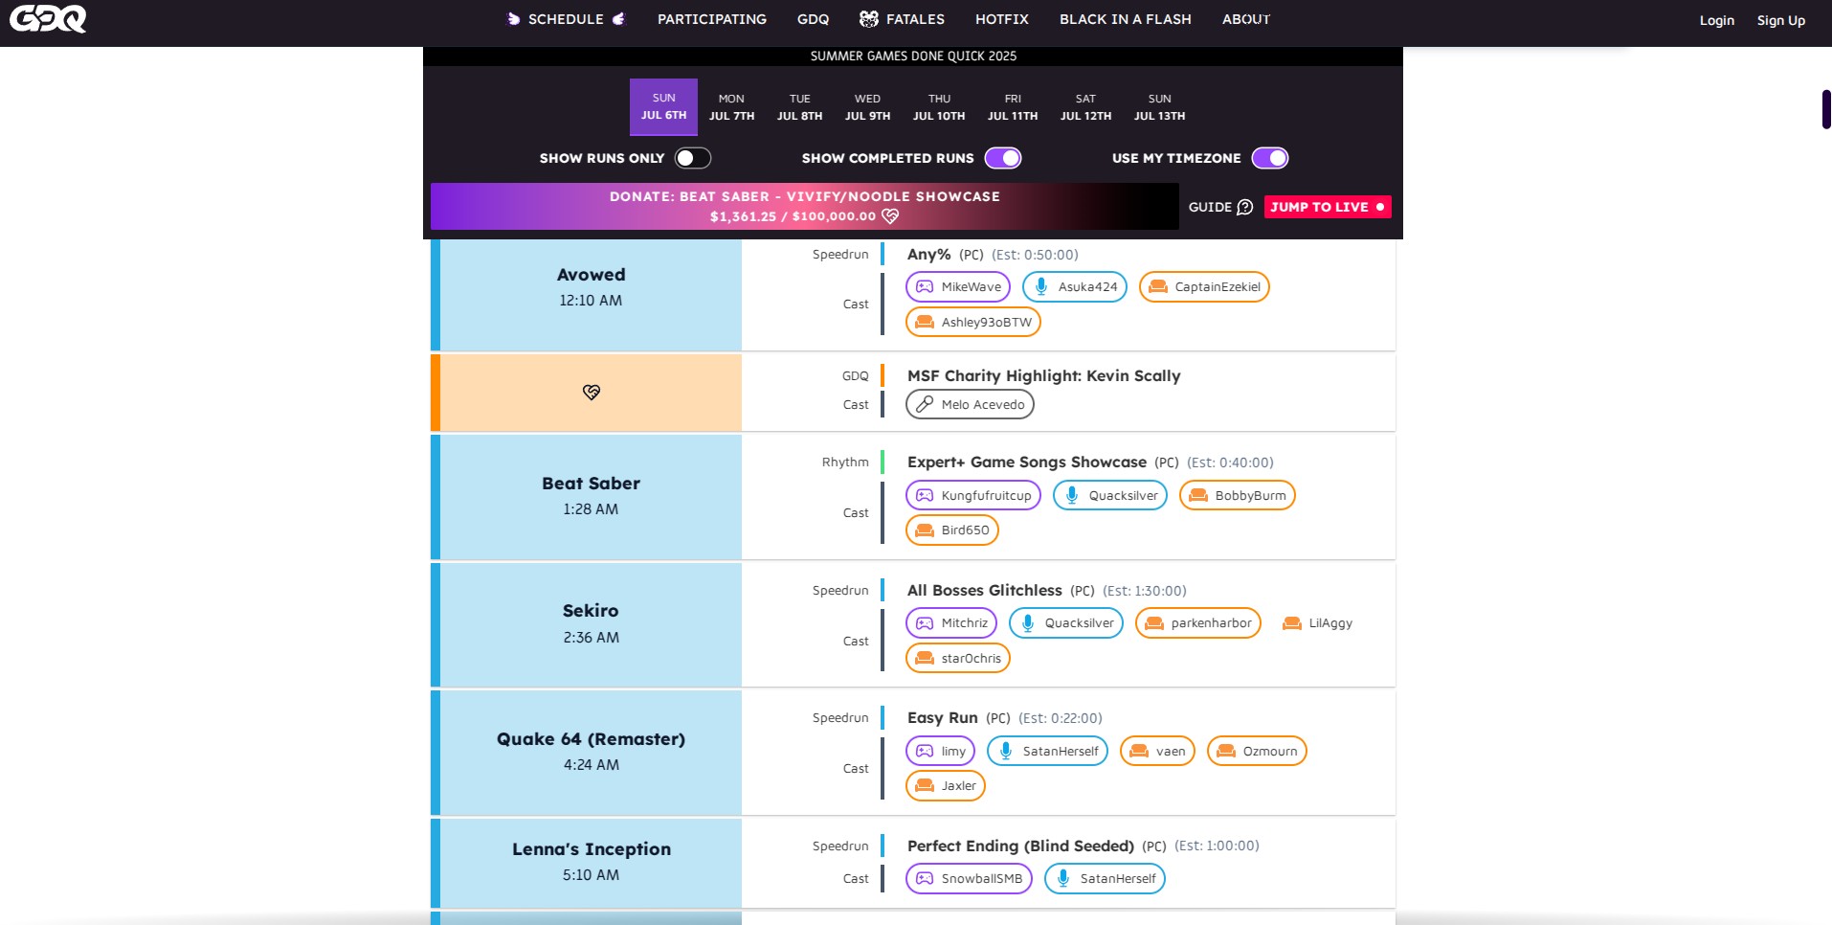Open the ABOUT nav item
Viewport: 1832px width, 925px height.
point(1246,19)
